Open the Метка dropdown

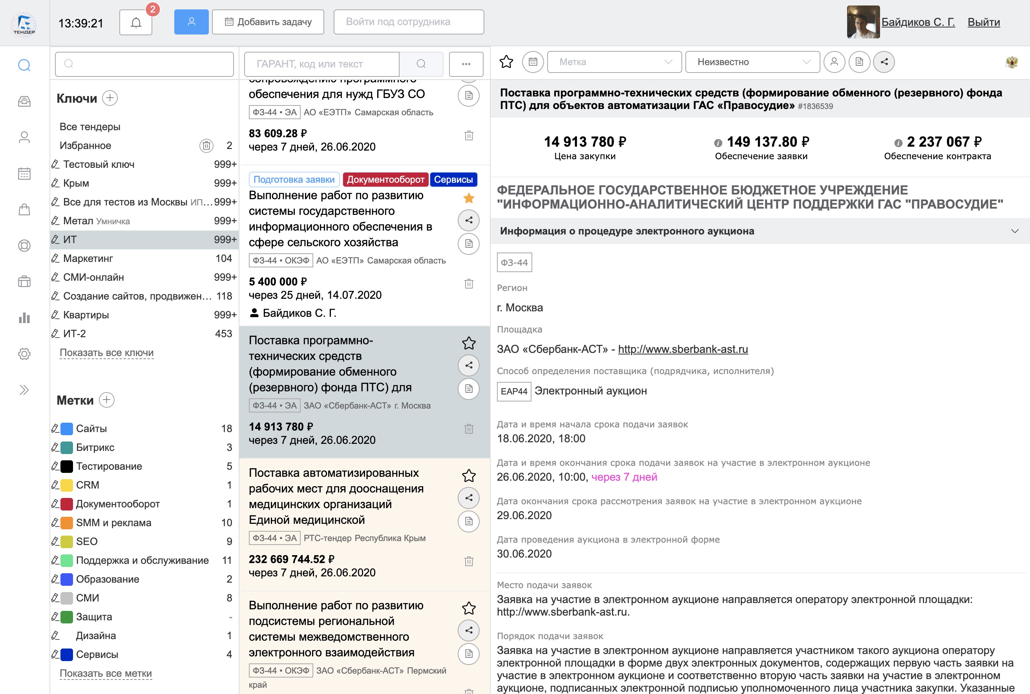[614, 62]
